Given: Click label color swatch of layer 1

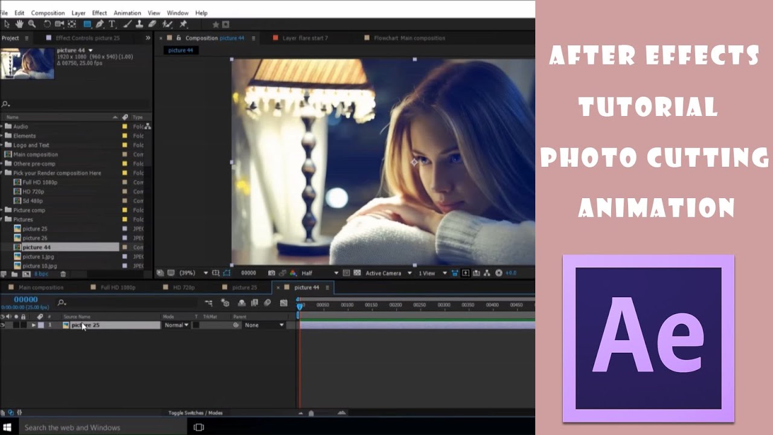Looking at the screenshot, I should pyautogui.click(x=41, y=325).
